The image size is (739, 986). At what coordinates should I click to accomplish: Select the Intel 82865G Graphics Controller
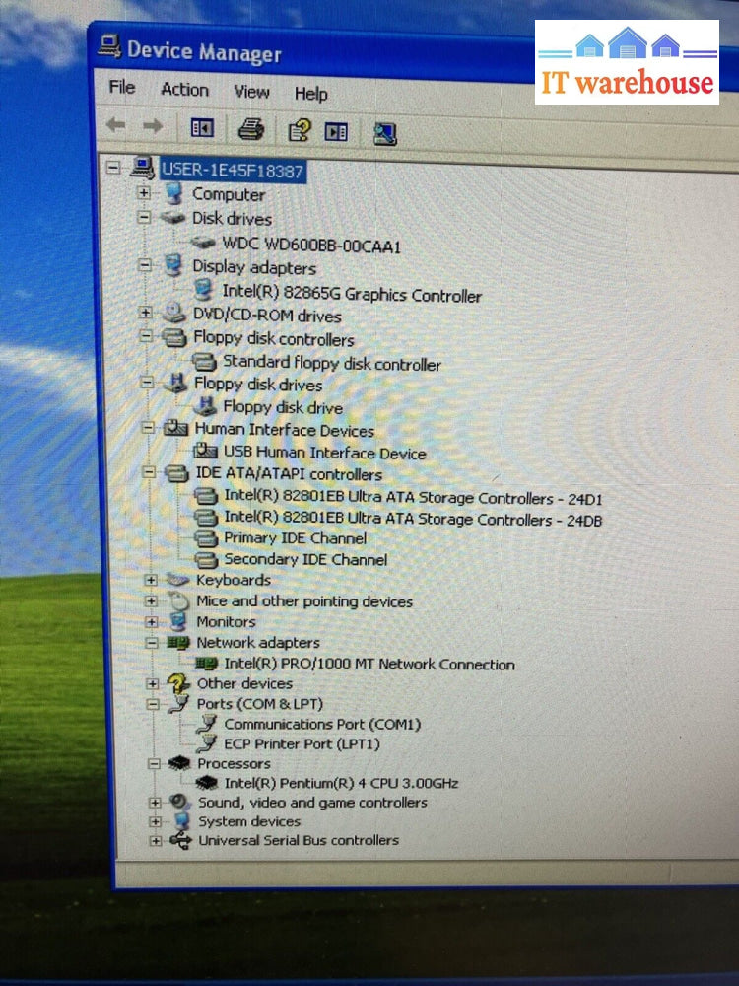point(351,295)
